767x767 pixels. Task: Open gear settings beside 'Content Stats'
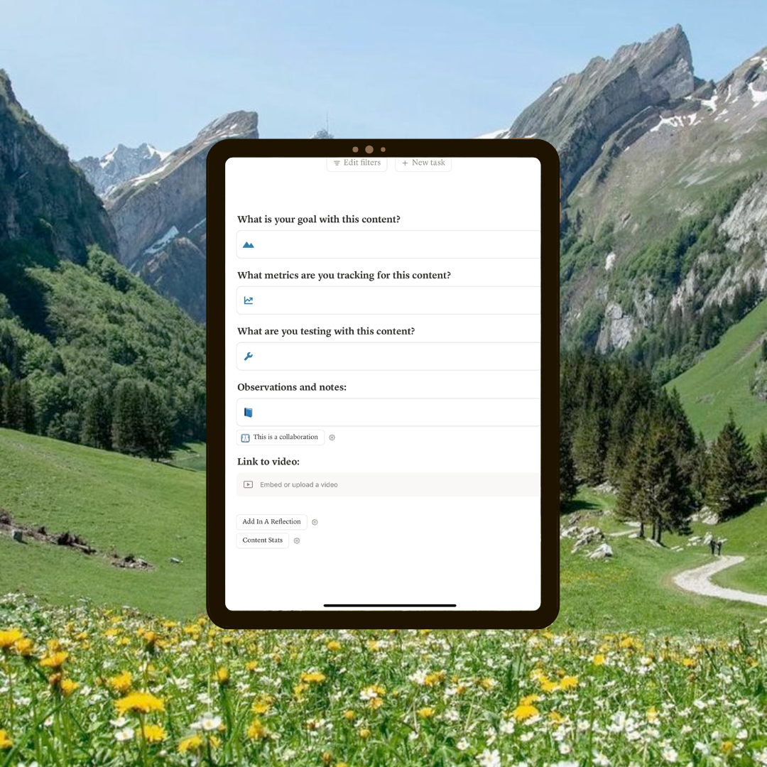297,540
